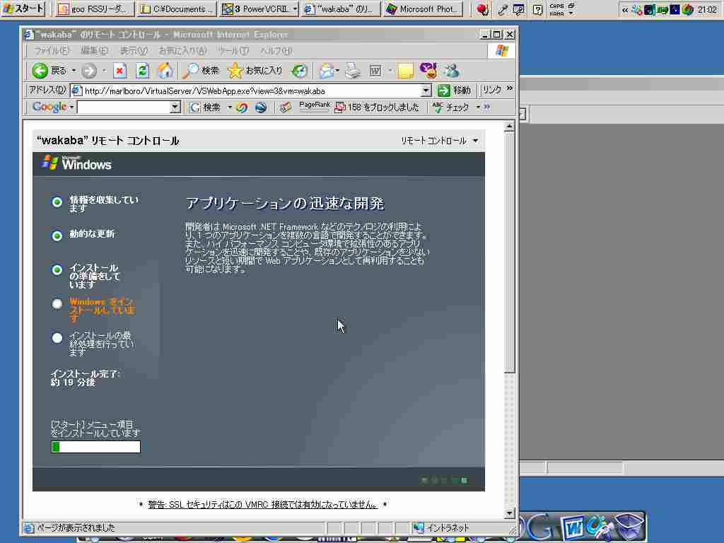Open the お気に入り(A) menu
Screen dimensions: 724x543
182,51
